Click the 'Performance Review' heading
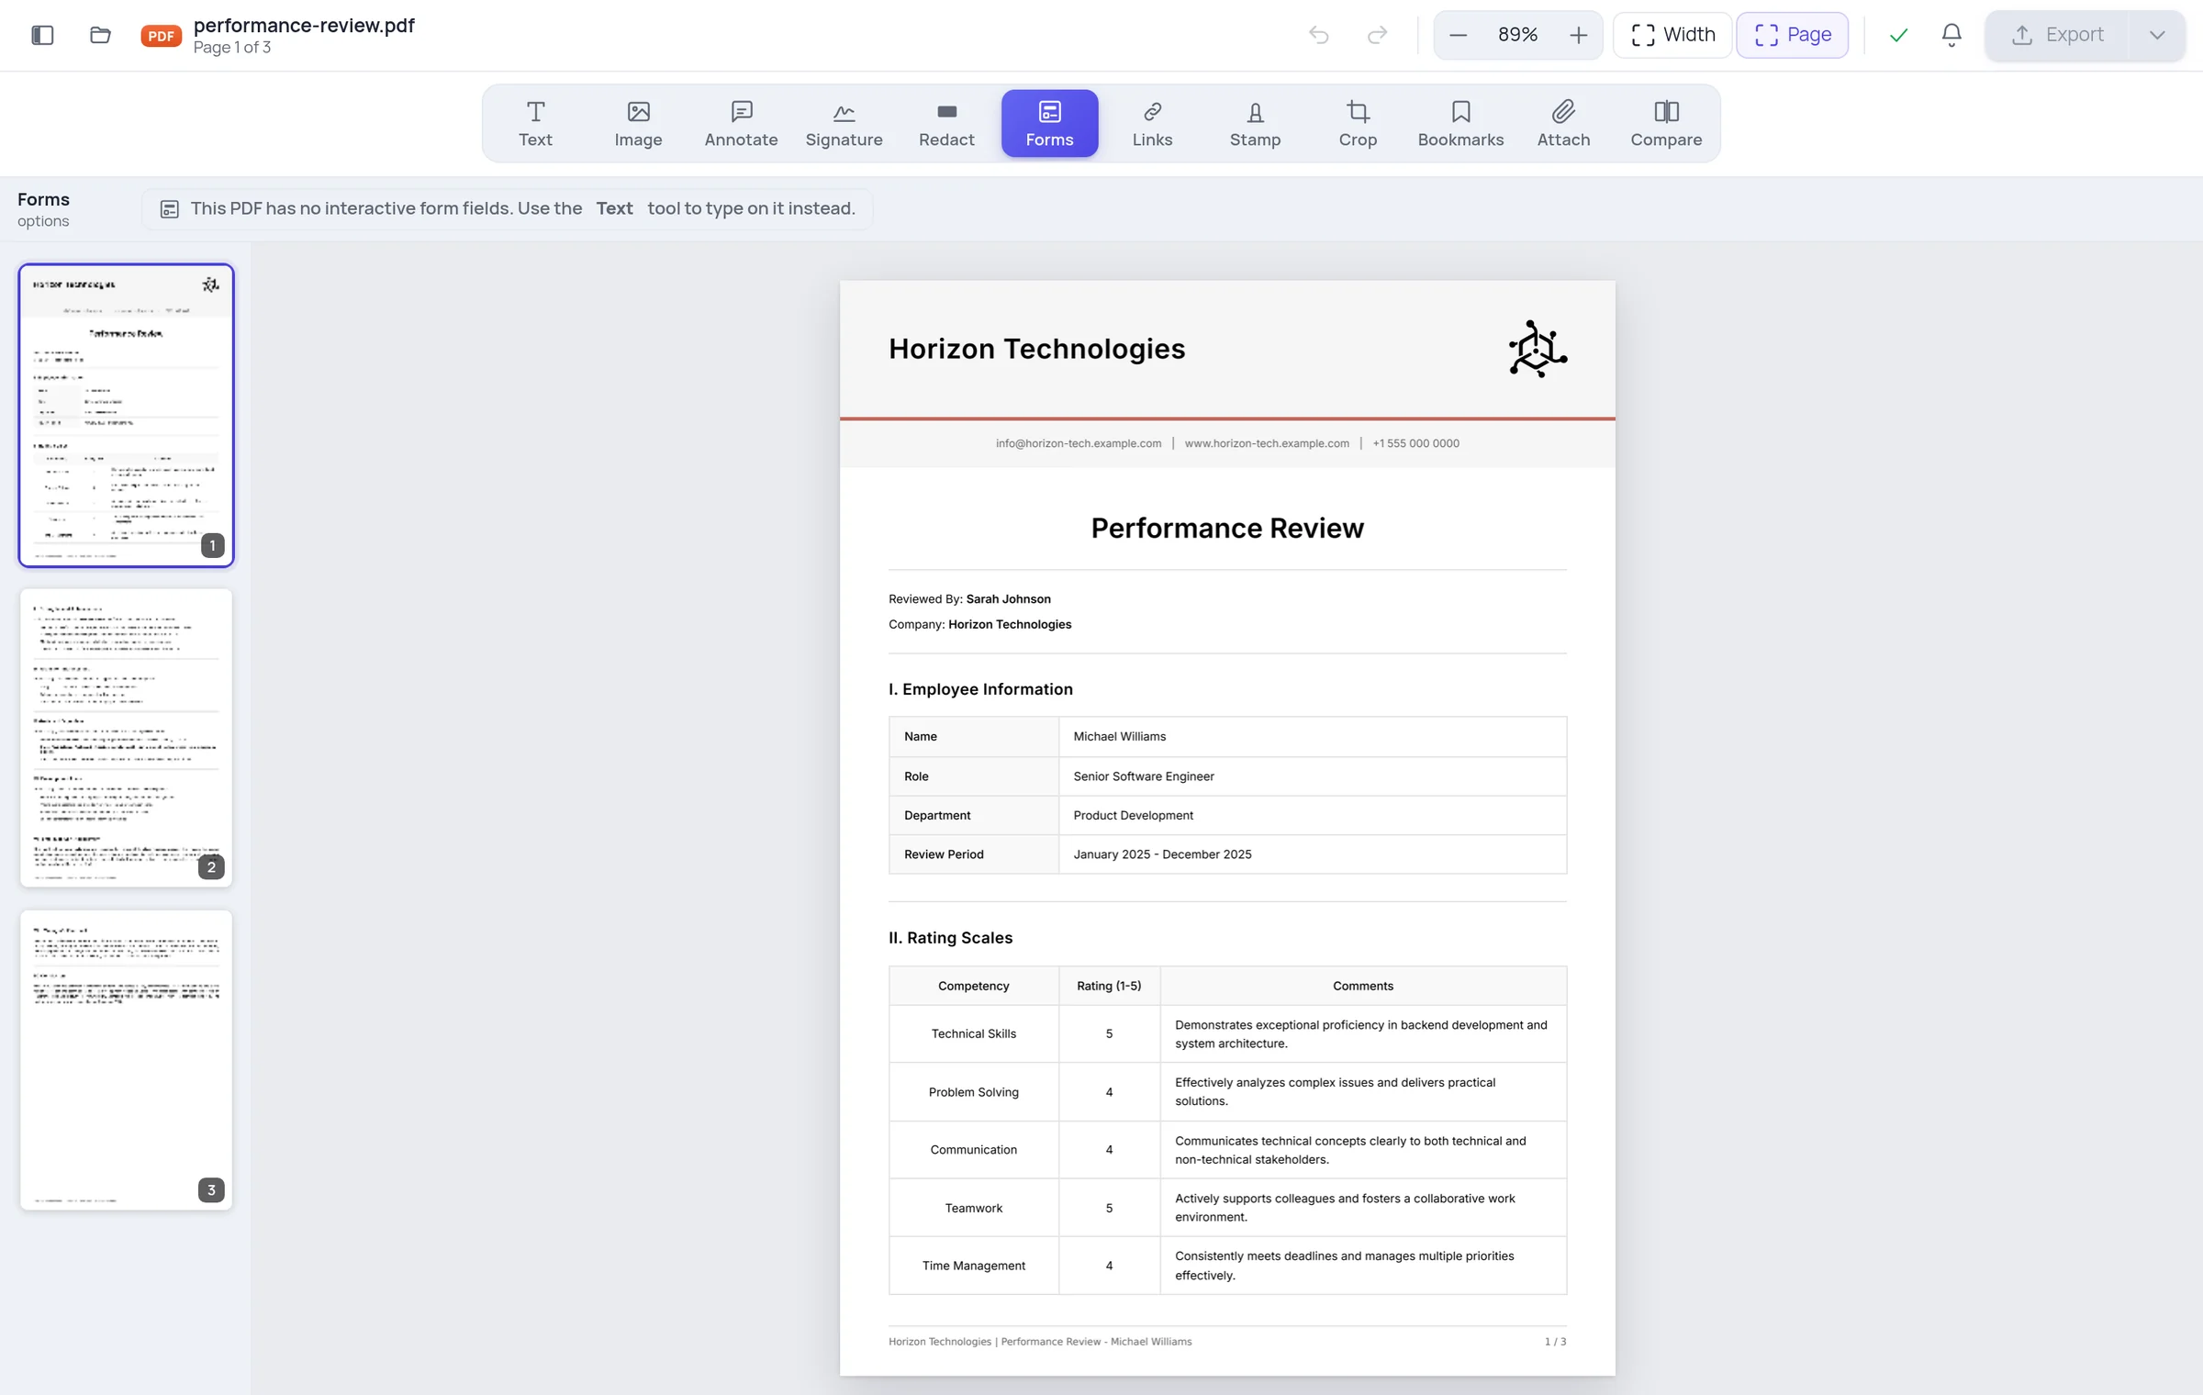 1227,528
